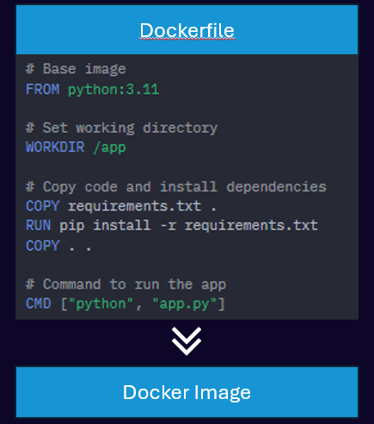374x424 pixels.
Task: Click the '# Base image' comment line
Action: tap(76, 69)
